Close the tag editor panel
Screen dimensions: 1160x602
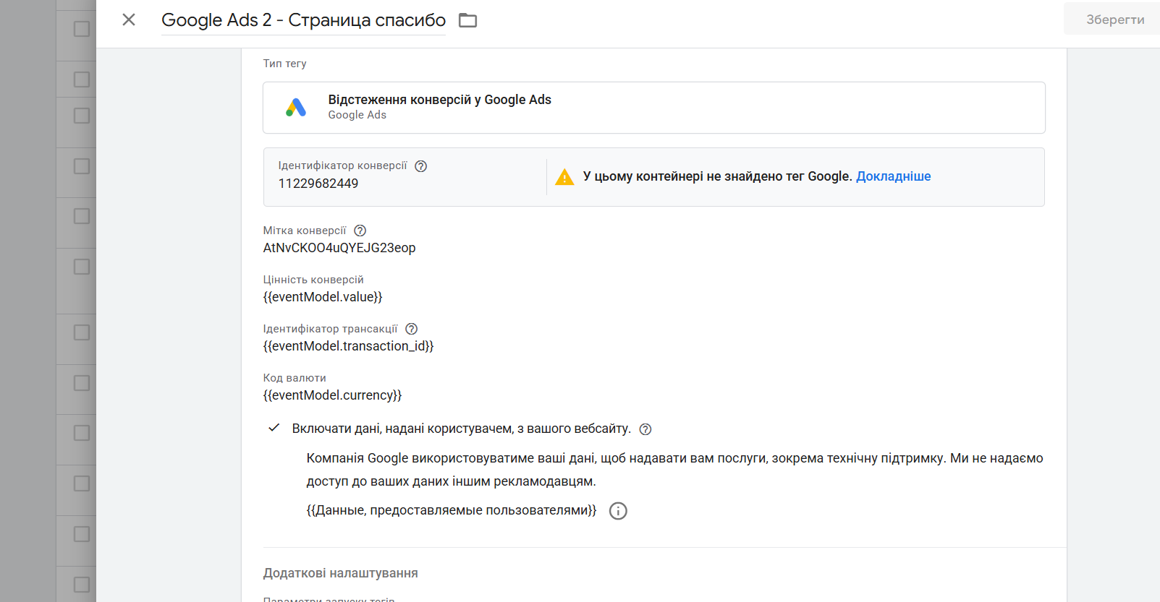129,20
